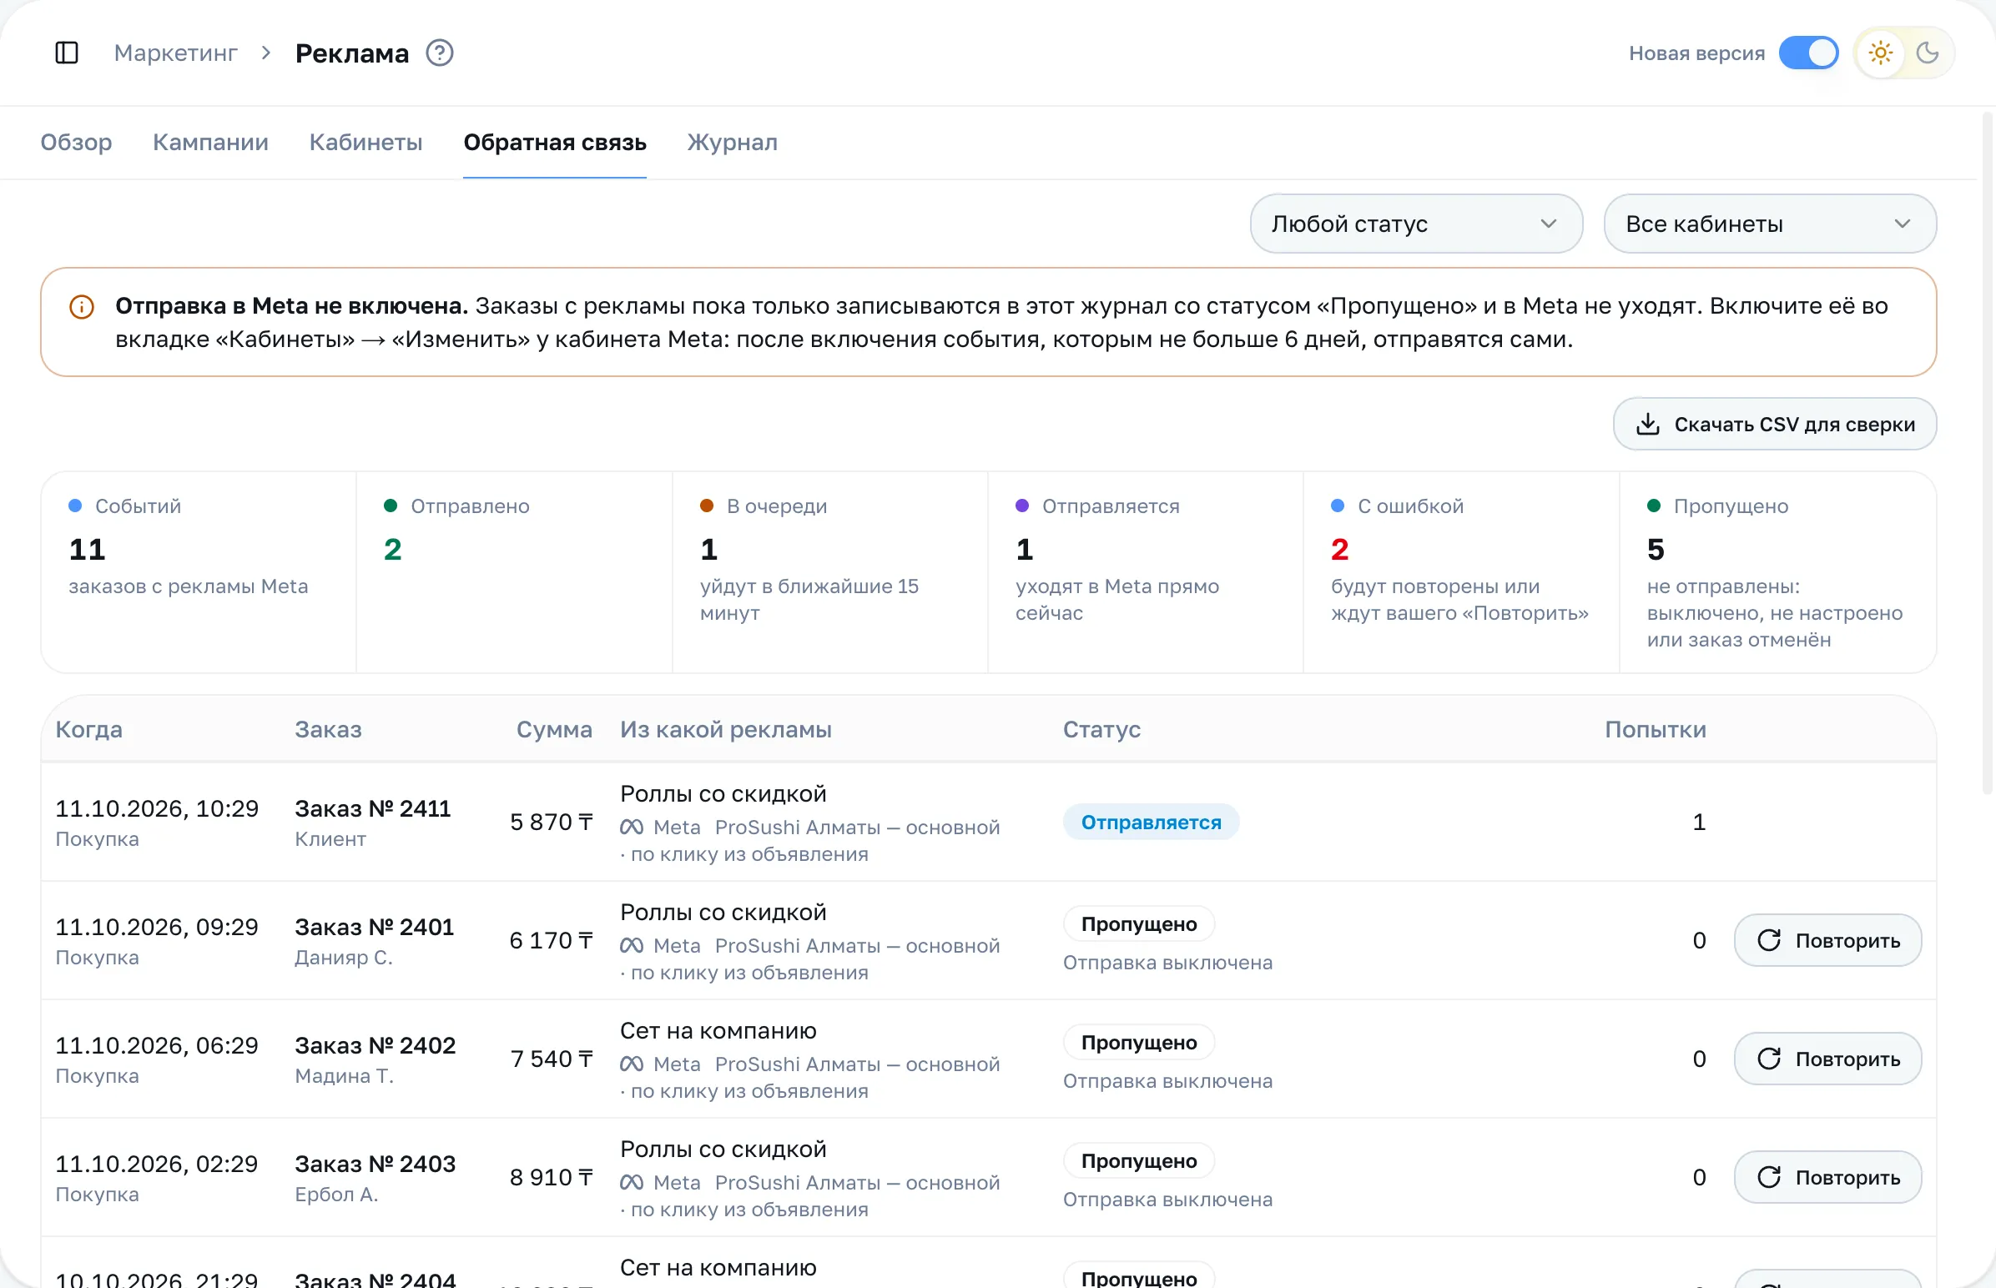Image resolution: width=1996 pixels, height=1288 pixels.
Task: Select the Событий summary card
Action: click(199, 572)
